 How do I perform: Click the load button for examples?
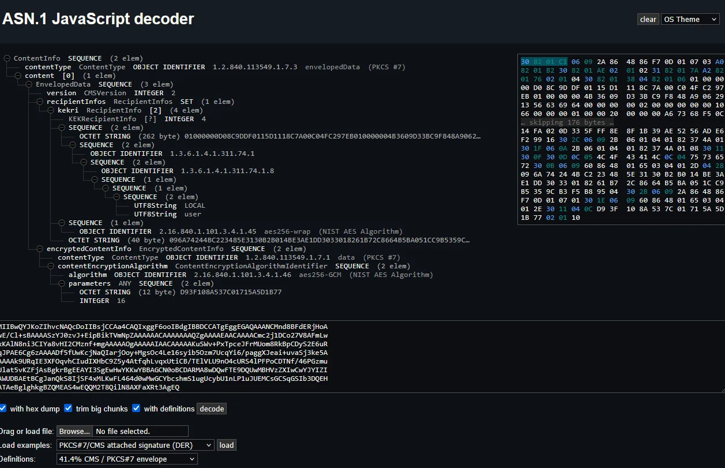pyautogui.click(x=227, y=445)
